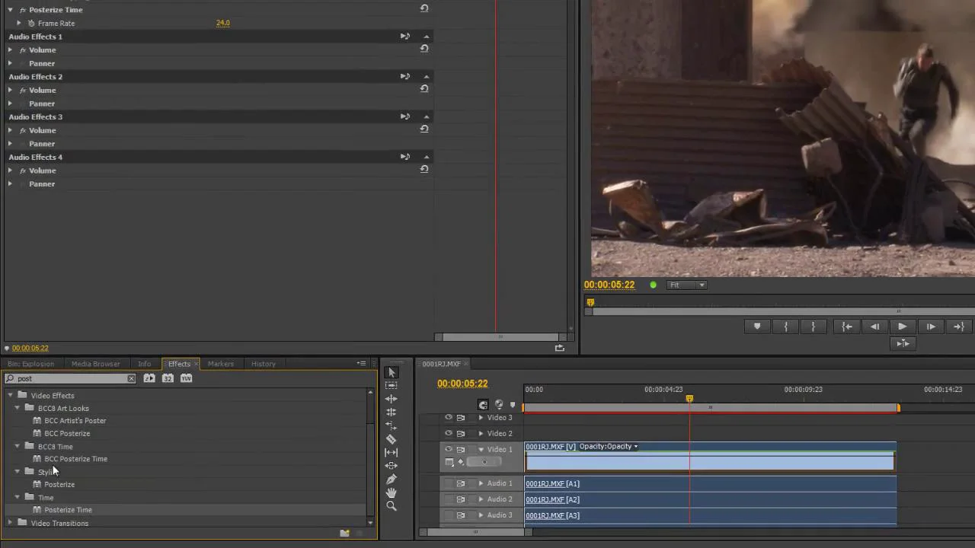Toggle Video 2 track visibility eye
Screen dimensions: 975x548
coord(449,434)
